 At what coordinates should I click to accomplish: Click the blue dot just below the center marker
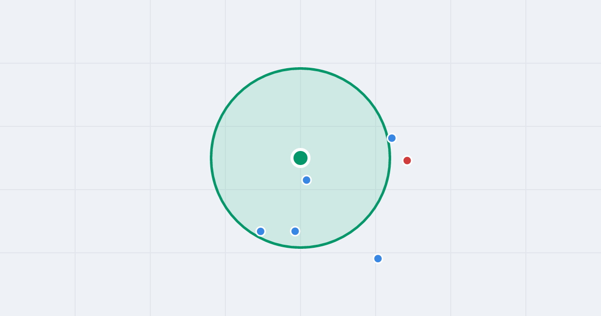pyautogui.click(x=307, y=180)
